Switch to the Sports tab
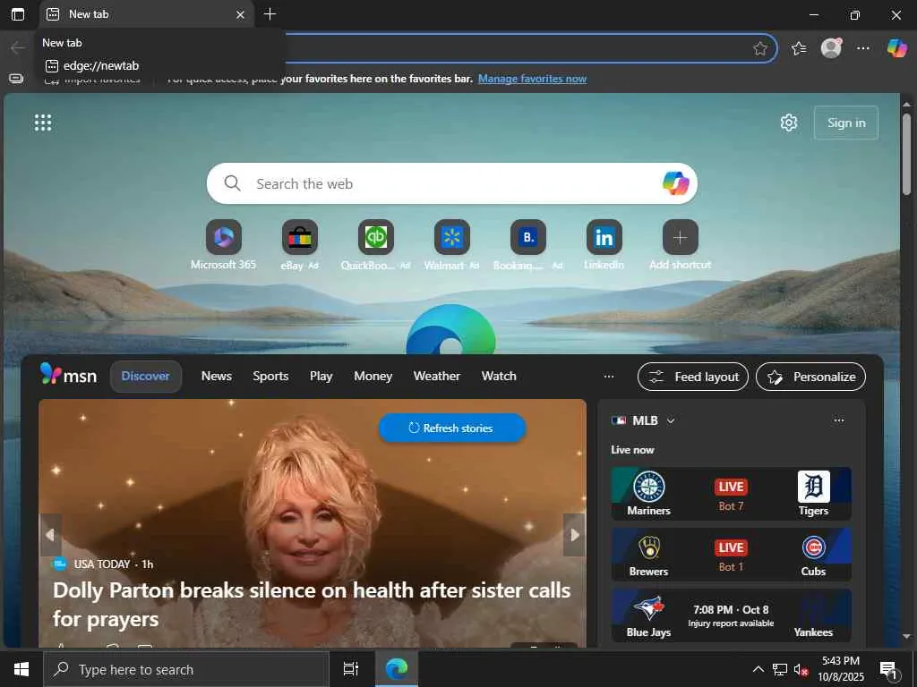917x687 pixels. tap(270, 377)
